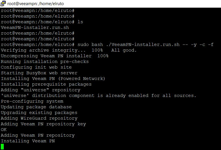The height and width of the screenshot is (150, 221).
Task: Click the 'Adding Veeam PN repository key' line
Action: 43,124
